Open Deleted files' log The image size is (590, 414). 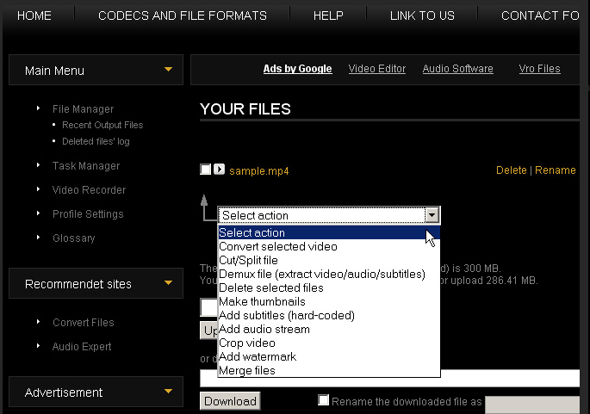click(96, 141)
